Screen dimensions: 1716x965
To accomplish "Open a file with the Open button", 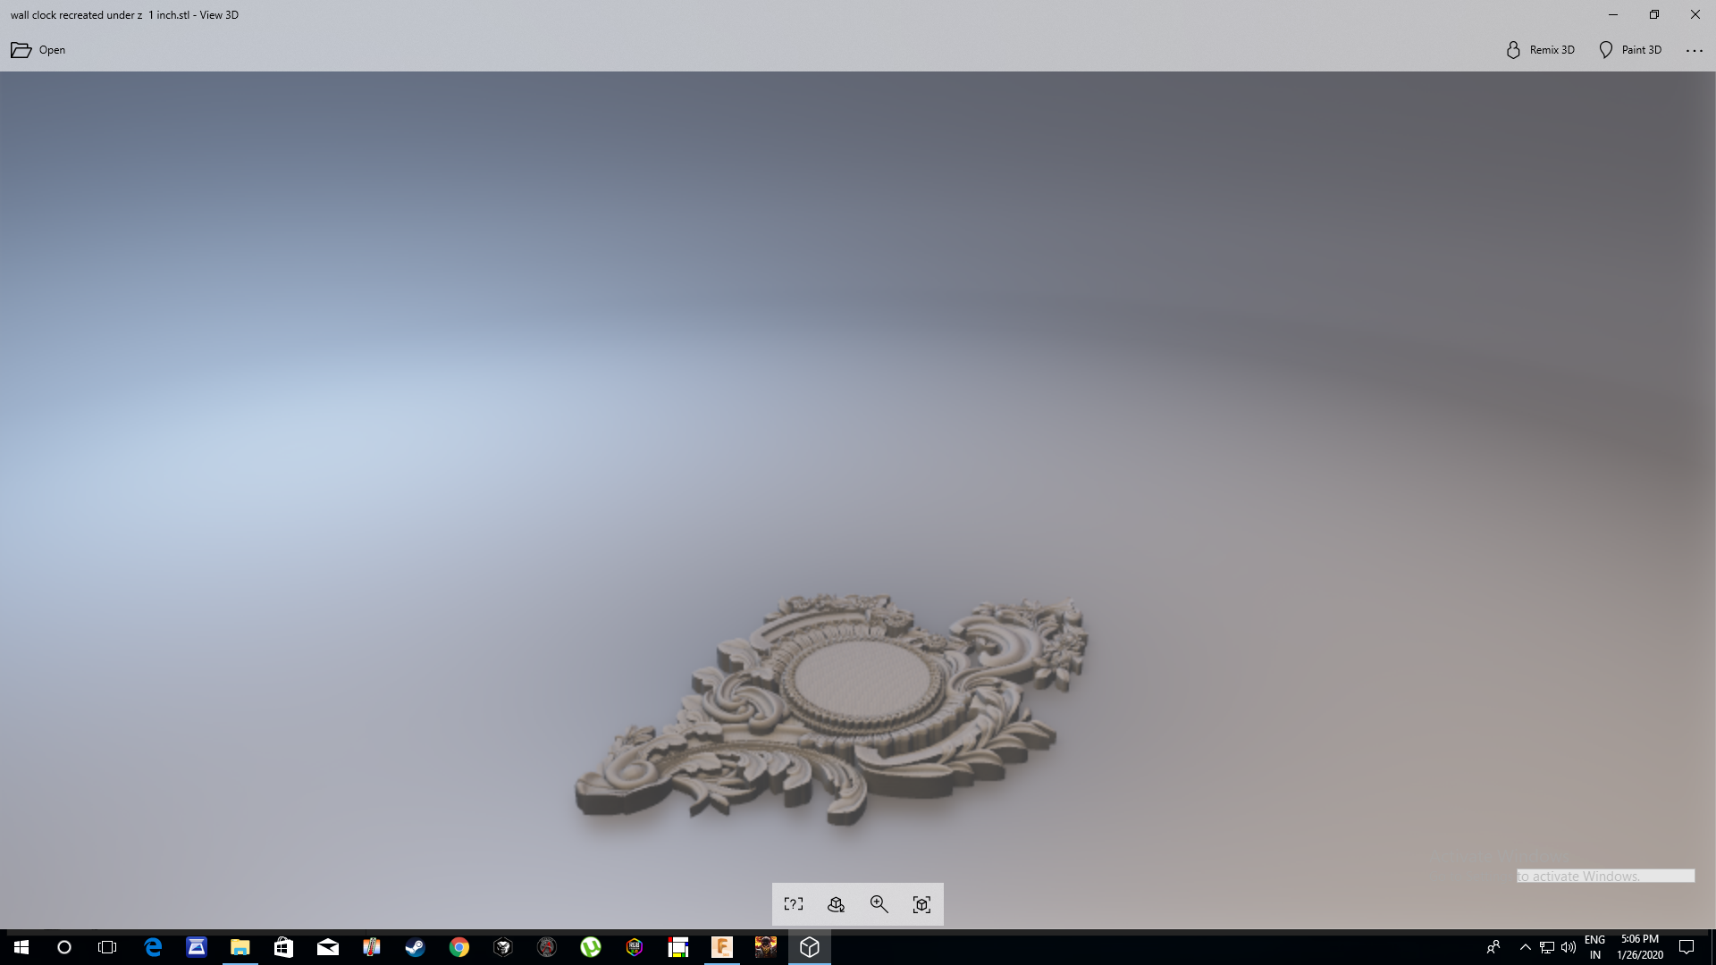I will [38, 50].
